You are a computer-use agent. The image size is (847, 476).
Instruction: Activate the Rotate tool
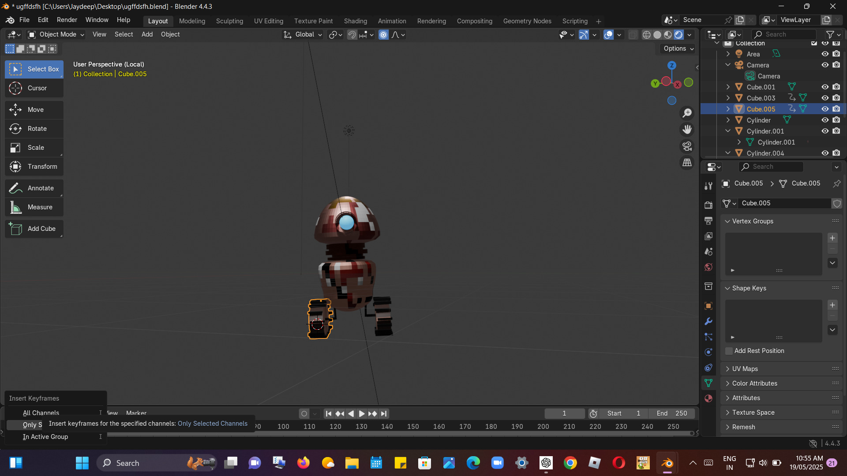click(34, 129)
